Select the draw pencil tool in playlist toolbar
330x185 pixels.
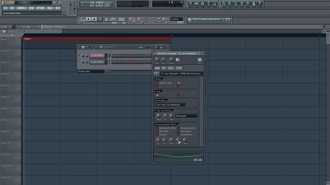(x=10, y=27)
